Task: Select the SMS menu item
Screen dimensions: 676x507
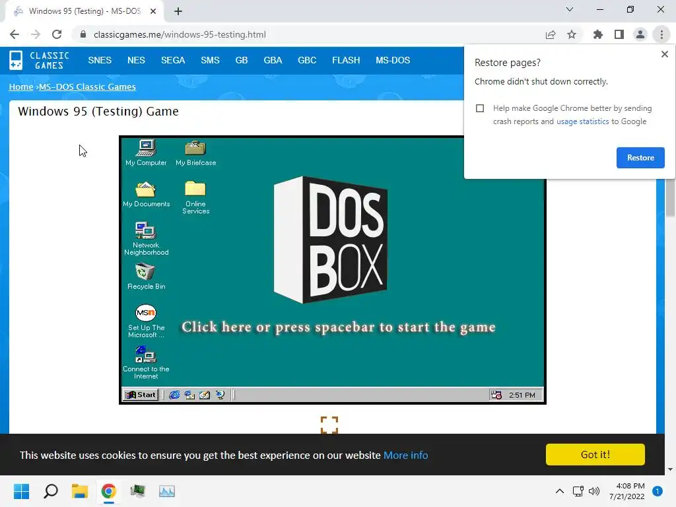Action: tap(210, 60)
